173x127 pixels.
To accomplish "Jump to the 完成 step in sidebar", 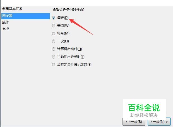I will point(6,29).
